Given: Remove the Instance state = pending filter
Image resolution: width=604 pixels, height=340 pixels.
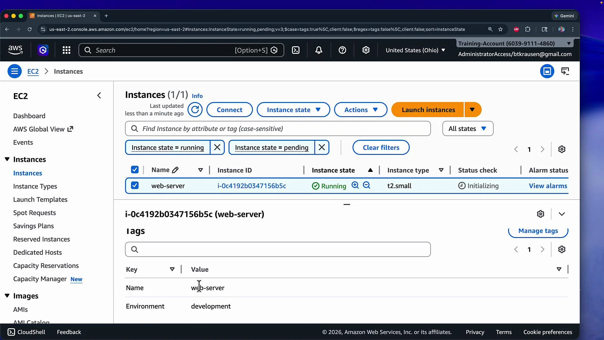Looking at the screenshot, I should tap(322, 147).
